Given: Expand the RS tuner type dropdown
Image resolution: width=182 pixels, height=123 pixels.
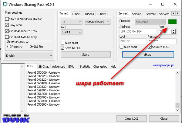Looking at the screenshot, I should 71,22.
